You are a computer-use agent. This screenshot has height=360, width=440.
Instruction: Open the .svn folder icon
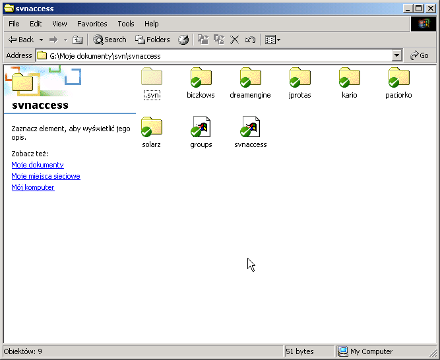coord(152,76)
